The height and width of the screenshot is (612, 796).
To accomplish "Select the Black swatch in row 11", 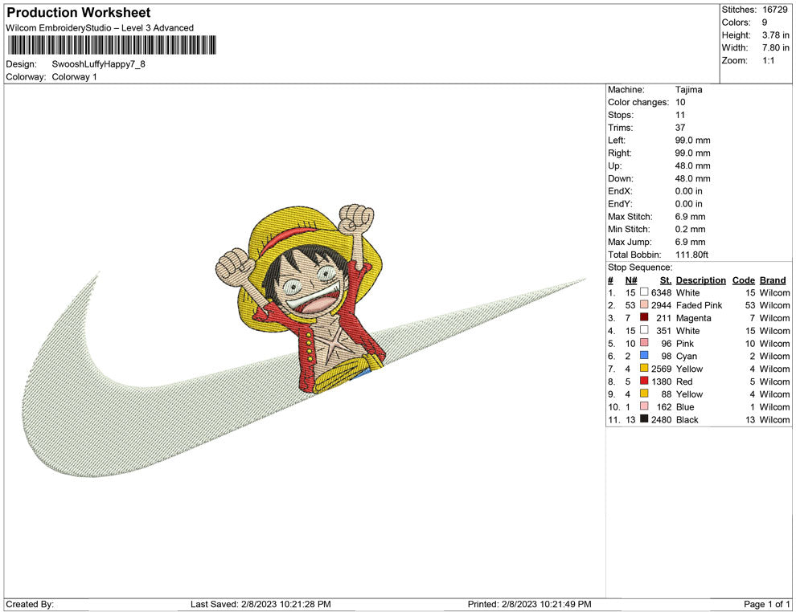I will tap(644, 420).
